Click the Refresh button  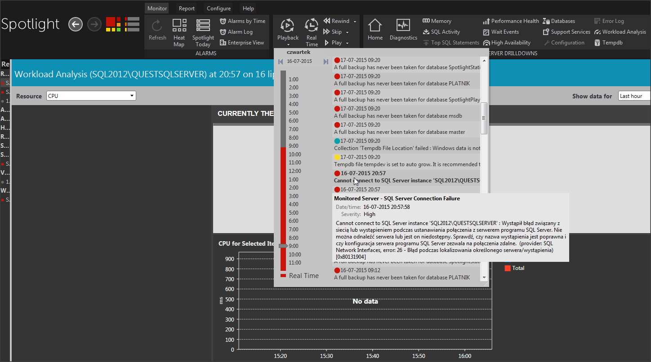(157, 30)
